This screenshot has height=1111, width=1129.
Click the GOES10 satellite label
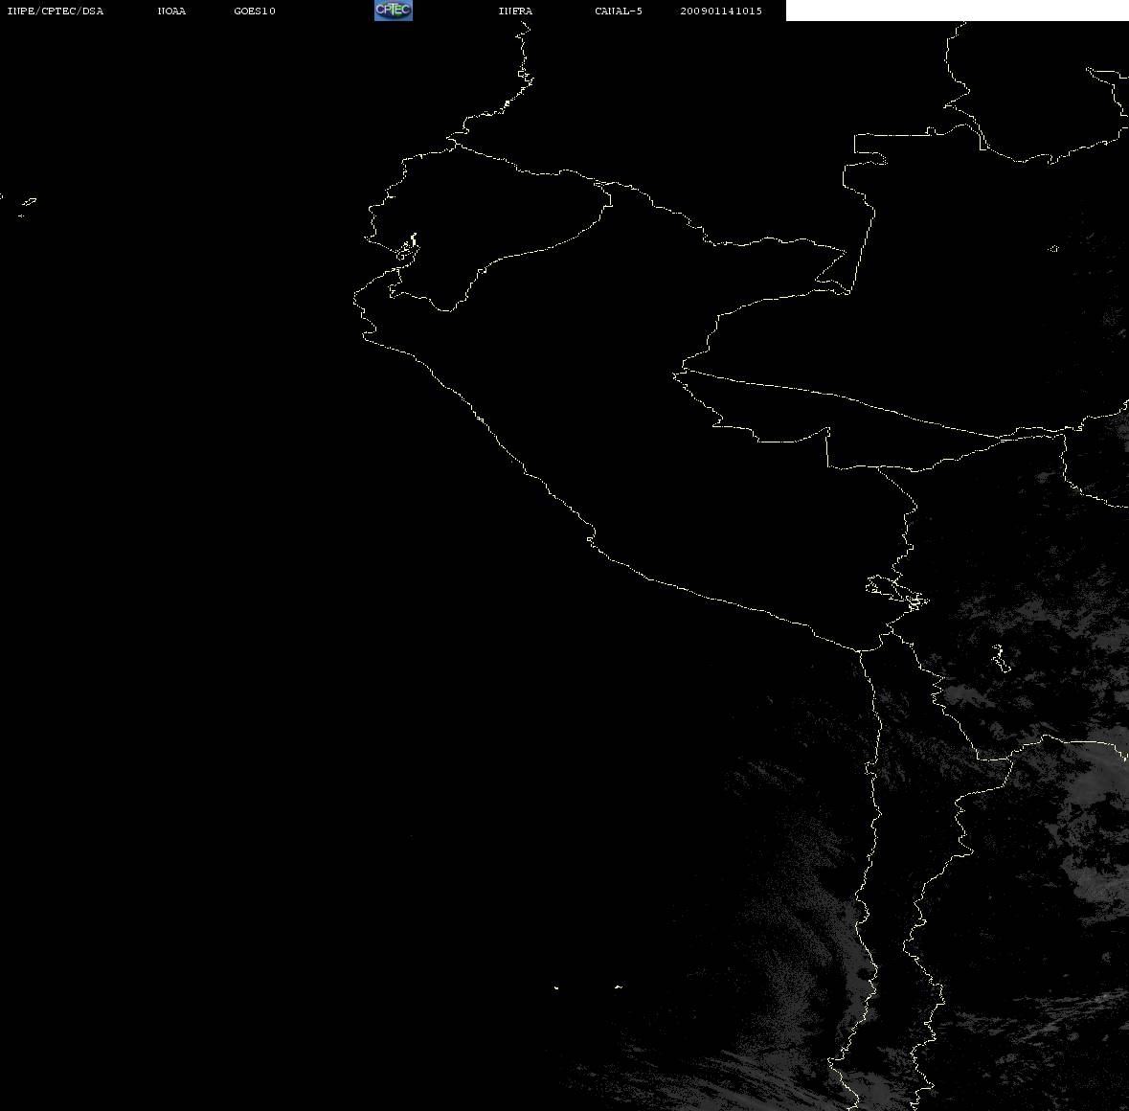click(x=255, y=11)
